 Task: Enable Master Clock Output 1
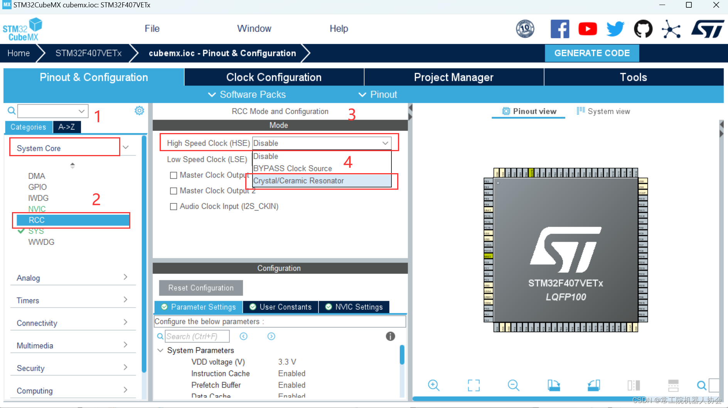tap(174, 175)
